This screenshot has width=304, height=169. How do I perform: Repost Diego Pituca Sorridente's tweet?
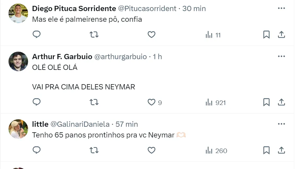click(94, 34)
